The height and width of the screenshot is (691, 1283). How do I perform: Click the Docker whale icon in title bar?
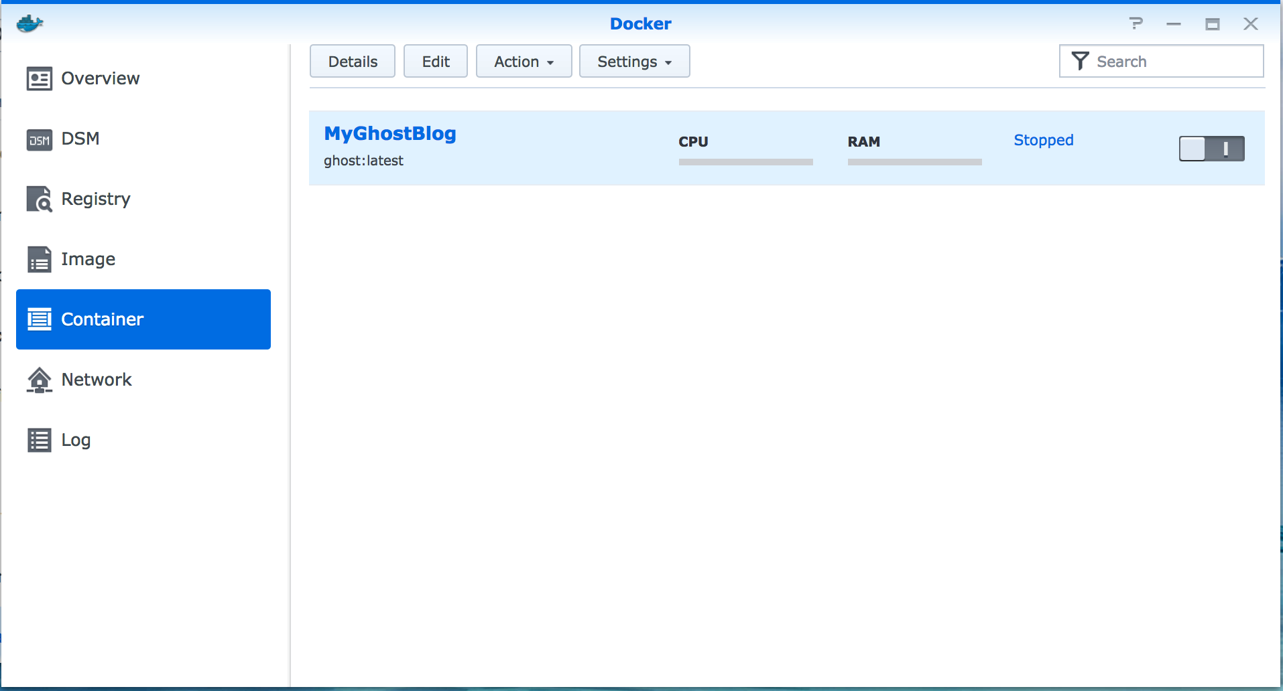30,24
